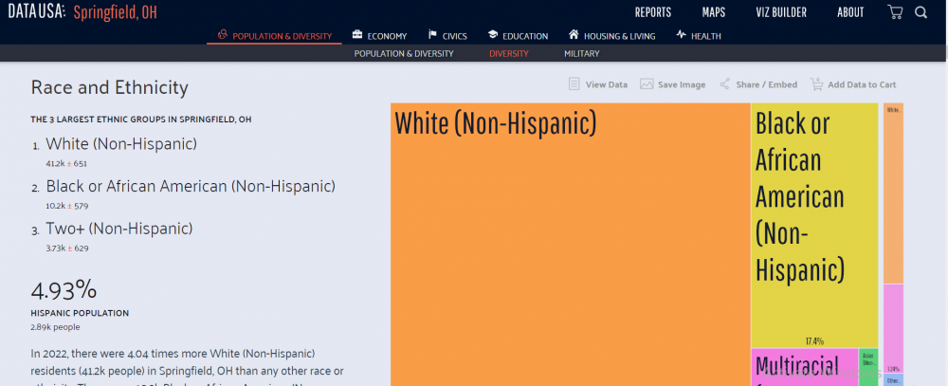Click the Health heartbeat icon

pos(681,35)
